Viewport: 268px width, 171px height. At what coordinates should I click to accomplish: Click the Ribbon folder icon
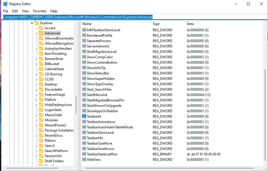tap(41, 141)
